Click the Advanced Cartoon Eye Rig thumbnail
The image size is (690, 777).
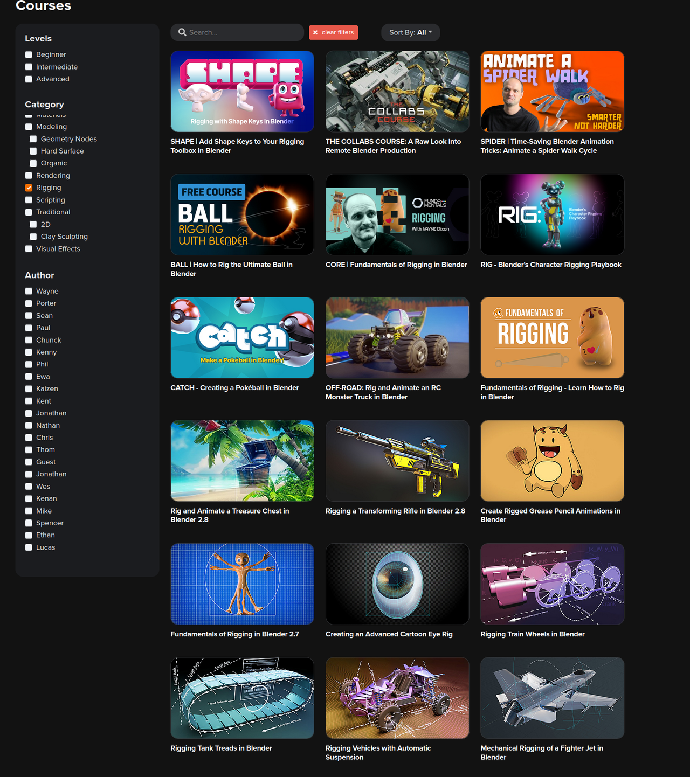397,584
